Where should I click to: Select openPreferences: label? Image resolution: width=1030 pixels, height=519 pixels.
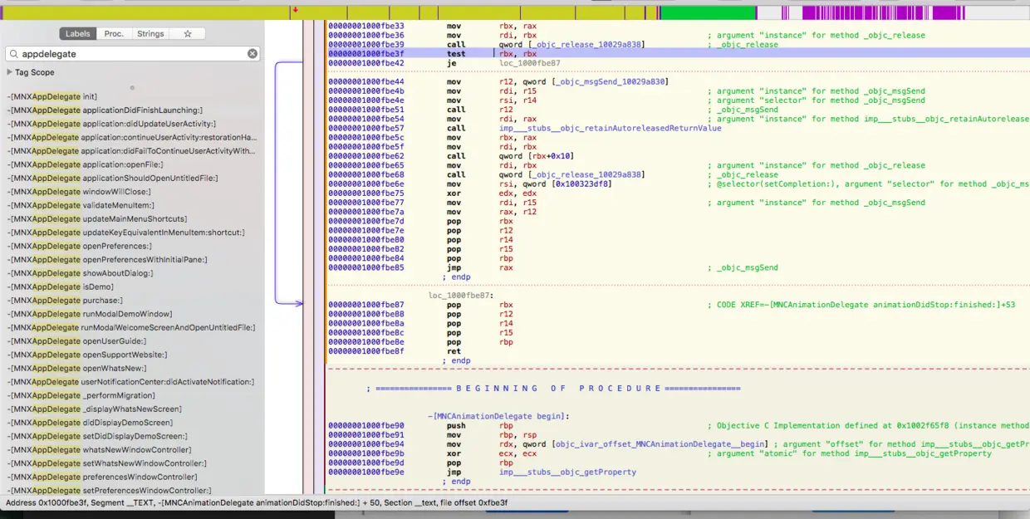[80, 246]
